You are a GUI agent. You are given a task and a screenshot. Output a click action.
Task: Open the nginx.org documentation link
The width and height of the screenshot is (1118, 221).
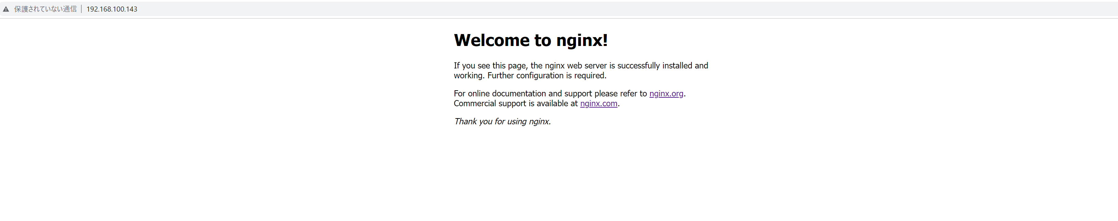666,93
